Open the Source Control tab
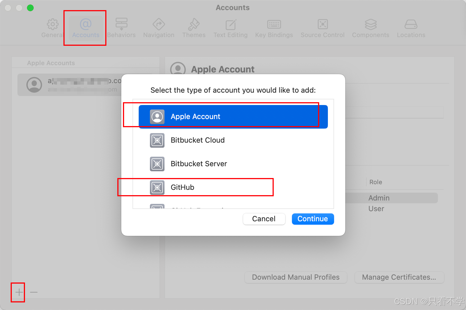This screenshot has height=310, width=466. click(x=323, y=28)
